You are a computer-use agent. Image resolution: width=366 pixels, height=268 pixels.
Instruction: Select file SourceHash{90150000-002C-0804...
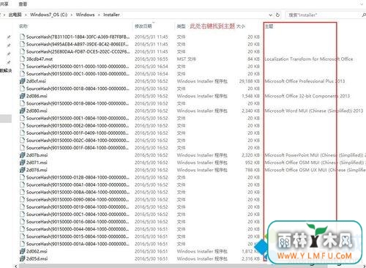pyautogui.click(x=78, y=141)
